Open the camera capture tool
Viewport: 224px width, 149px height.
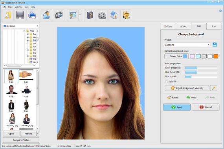(x=59, y=15)
